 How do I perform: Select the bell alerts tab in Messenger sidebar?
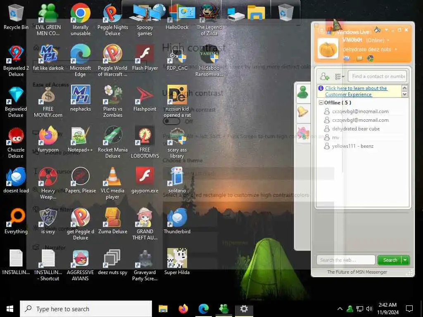[x=303, y=112]
